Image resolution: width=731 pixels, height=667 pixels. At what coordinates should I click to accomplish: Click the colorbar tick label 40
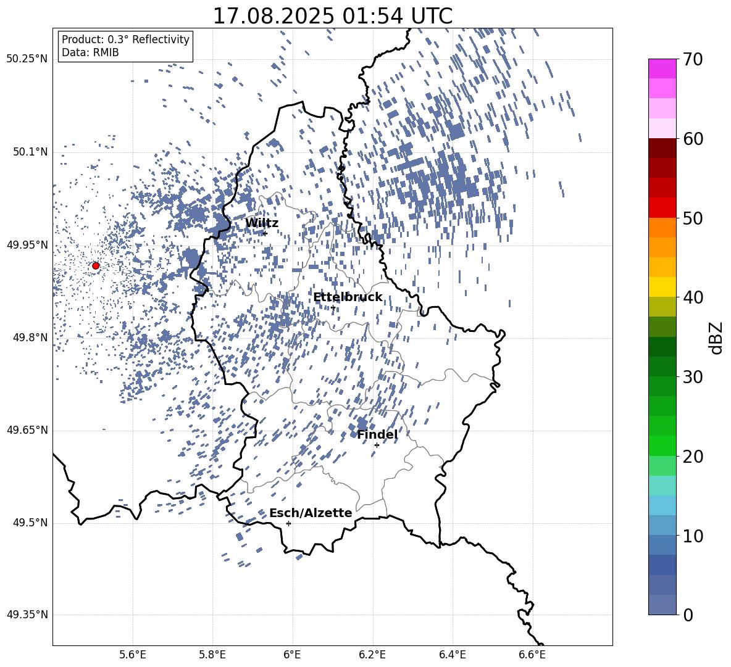[693, 297]
